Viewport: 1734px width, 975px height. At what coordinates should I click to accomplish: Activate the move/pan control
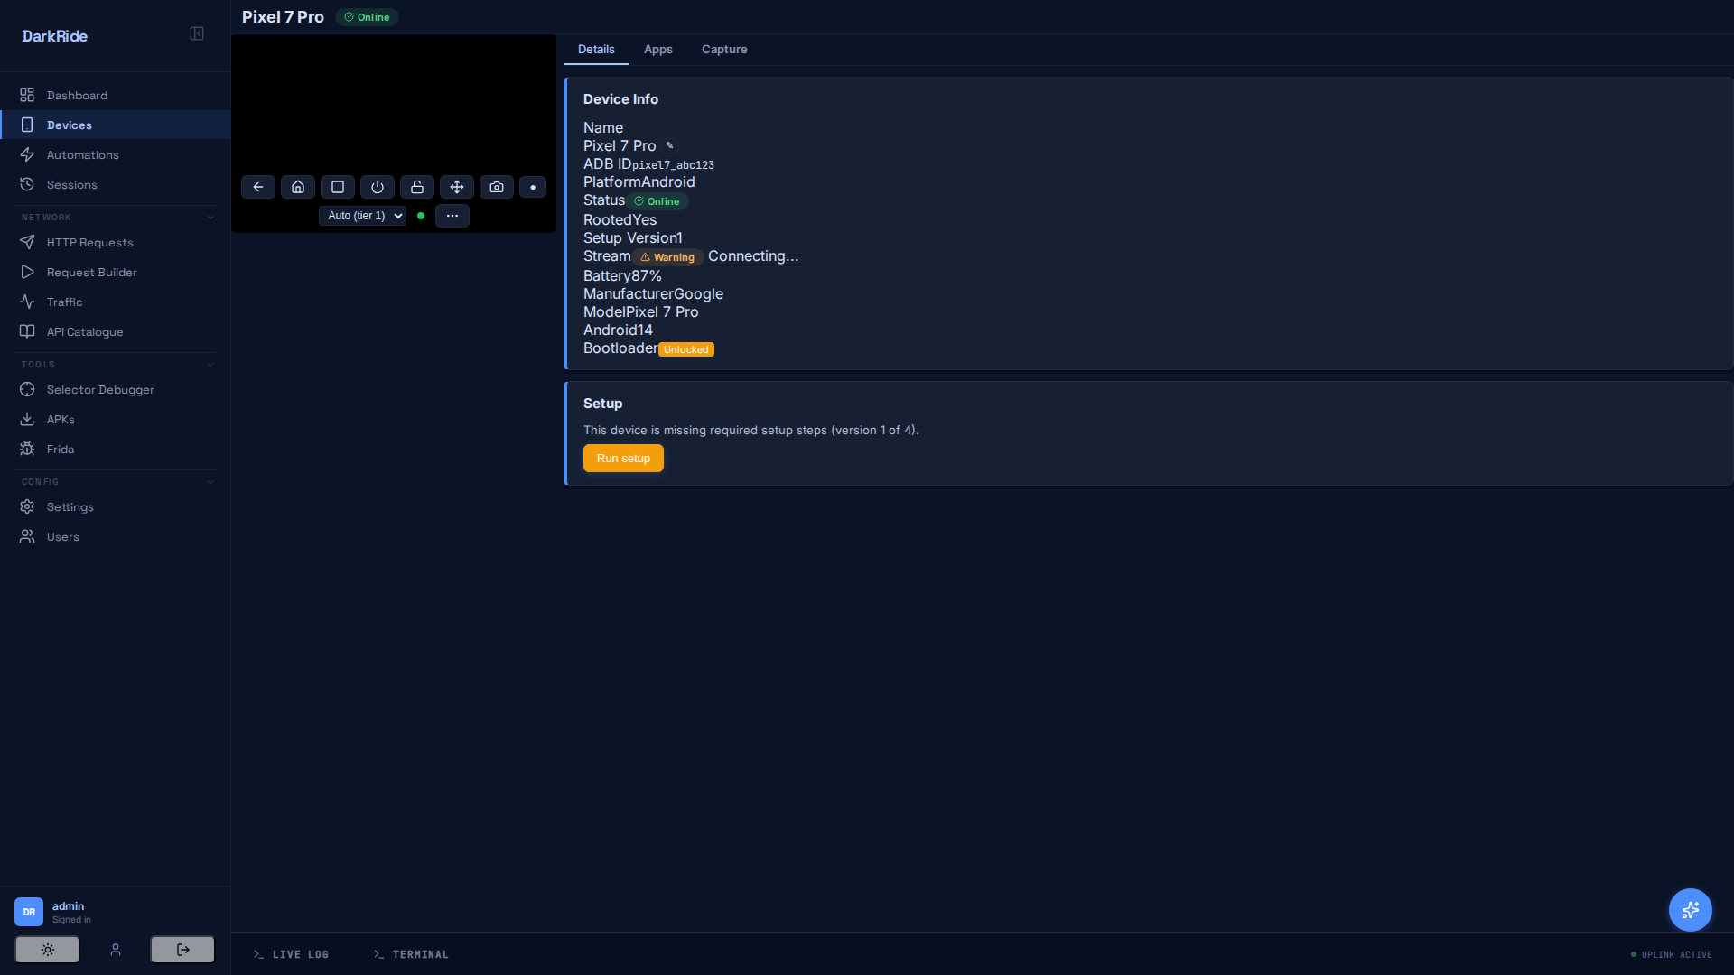point(457,187)
